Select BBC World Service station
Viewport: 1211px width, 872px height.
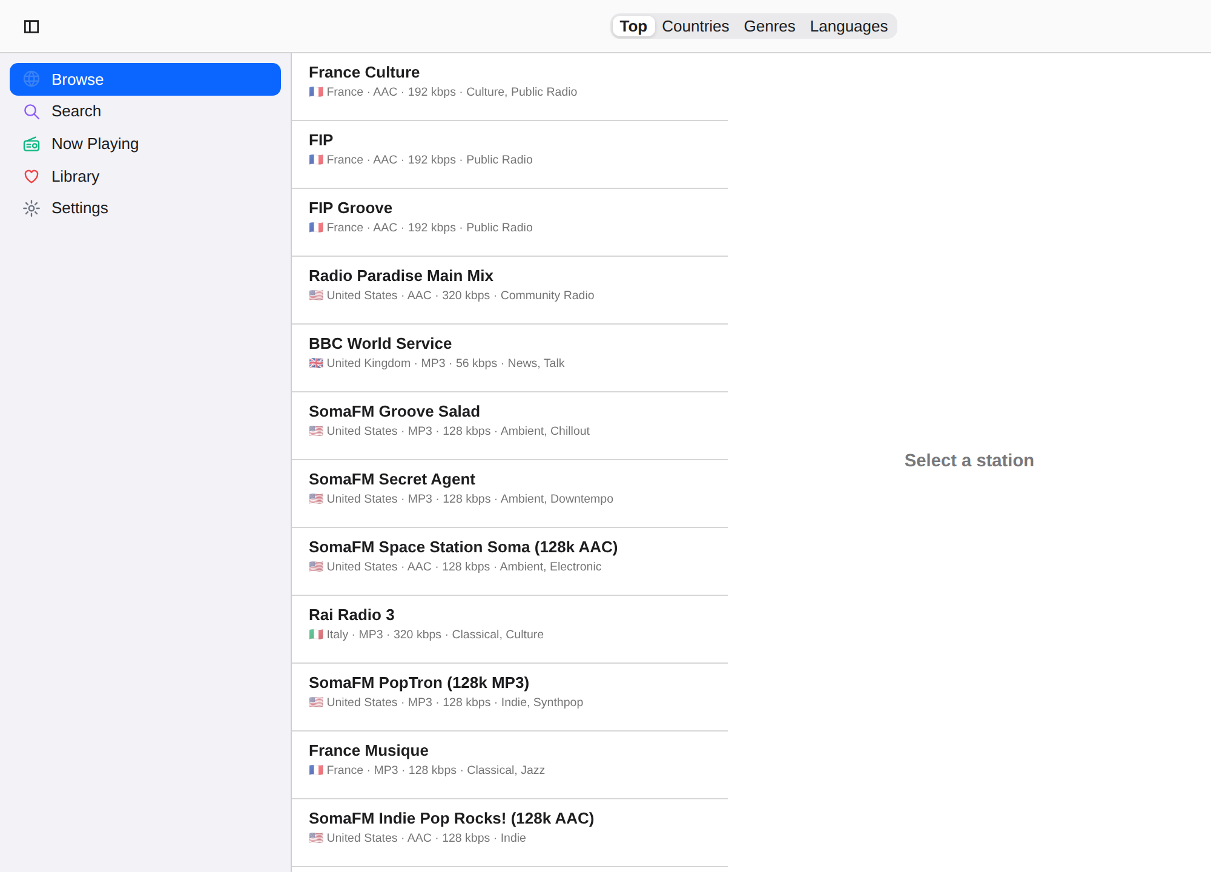510,358
